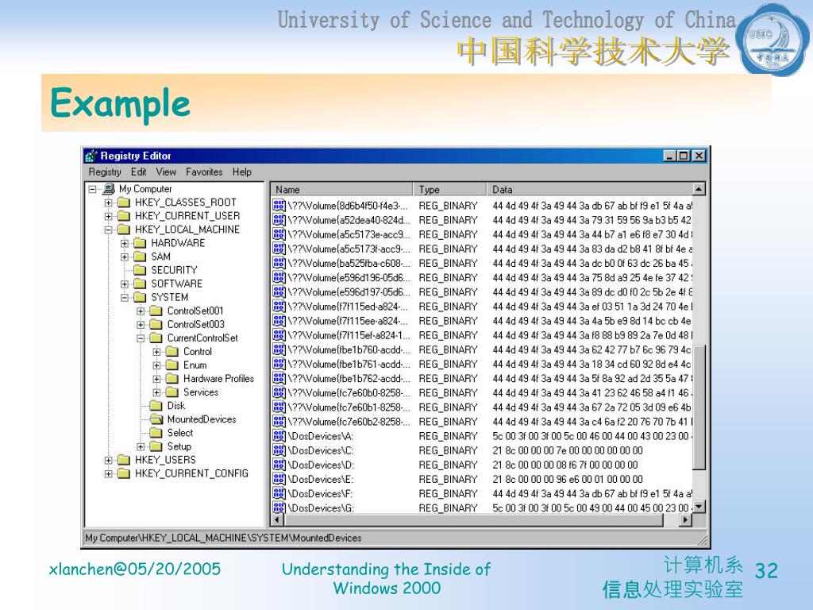Click binary icon of Volume{fc7e60b2 value
This screenshot has width=813, height=610.
click(279, 421)
